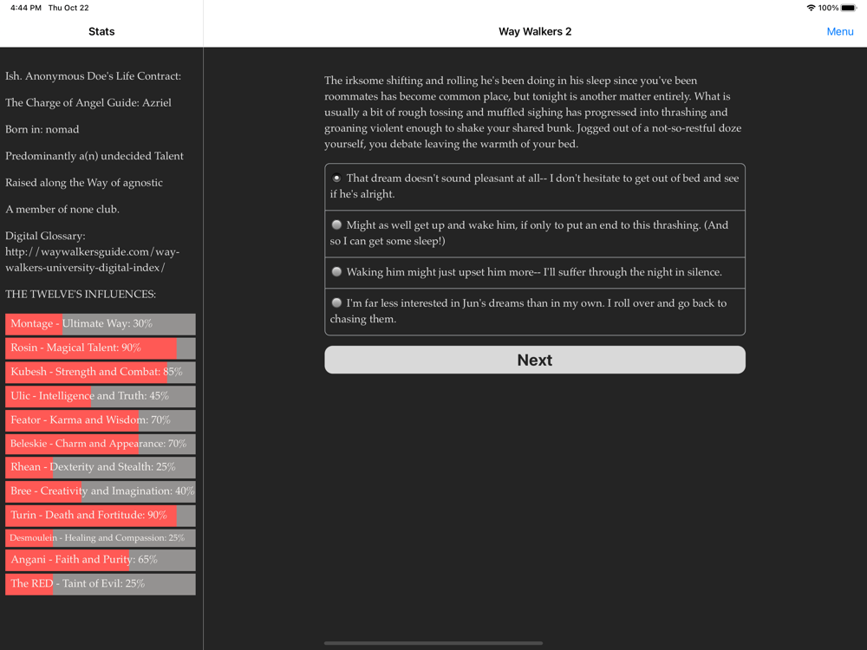This screenshot has height=650, width=867.
Task: Select radio option 'Might as well get up and wake him'
Action: tap(535, 233)
